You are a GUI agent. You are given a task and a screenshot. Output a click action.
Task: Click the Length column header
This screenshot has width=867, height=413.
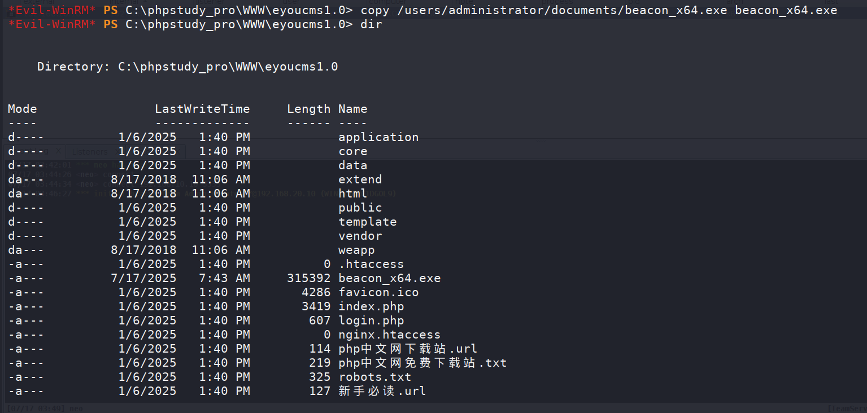(309, 109)
